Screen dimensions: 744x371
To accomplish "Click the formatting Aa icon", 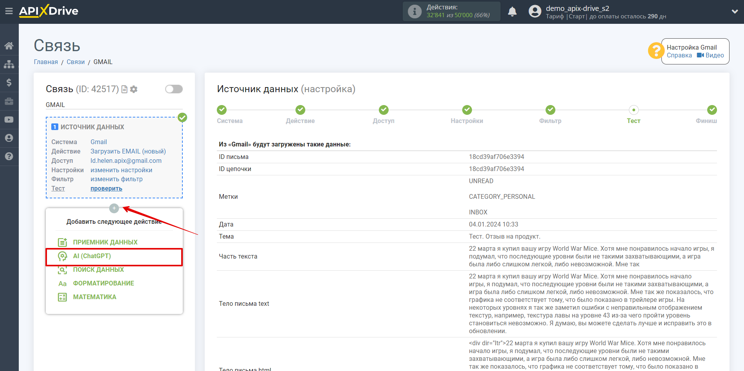I will pos(62,284).
